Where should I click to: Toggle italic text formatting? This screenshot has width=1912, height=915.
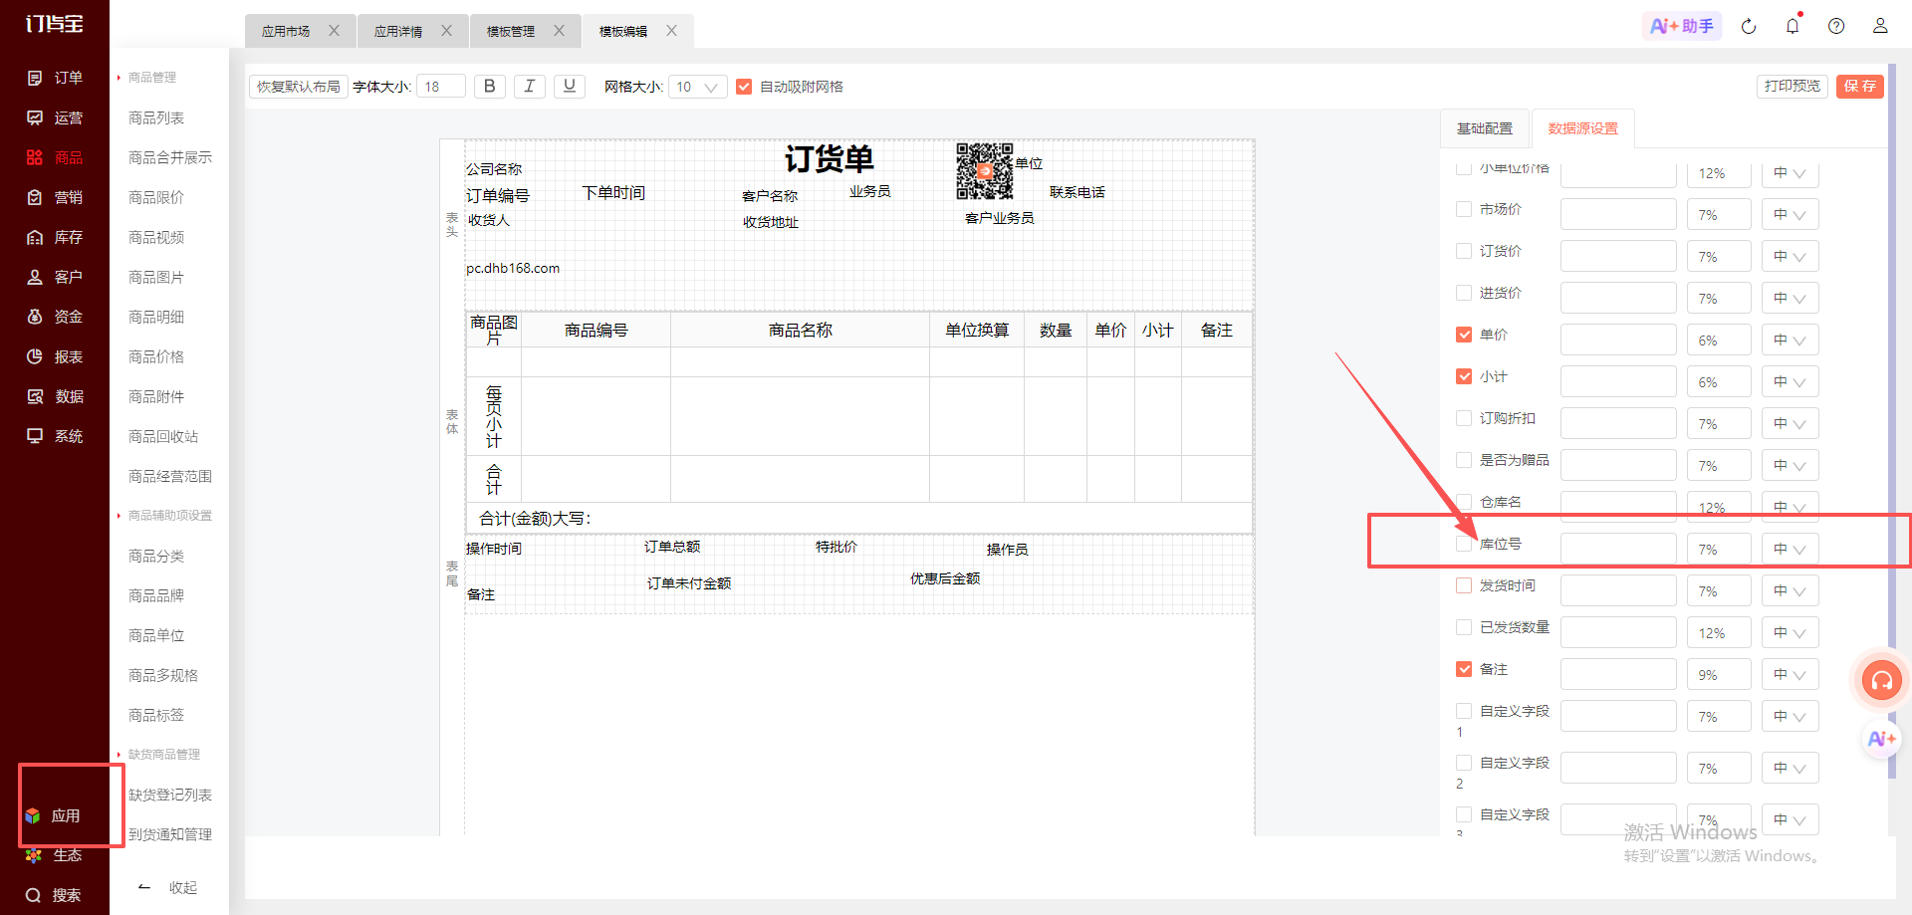[529, 87]
